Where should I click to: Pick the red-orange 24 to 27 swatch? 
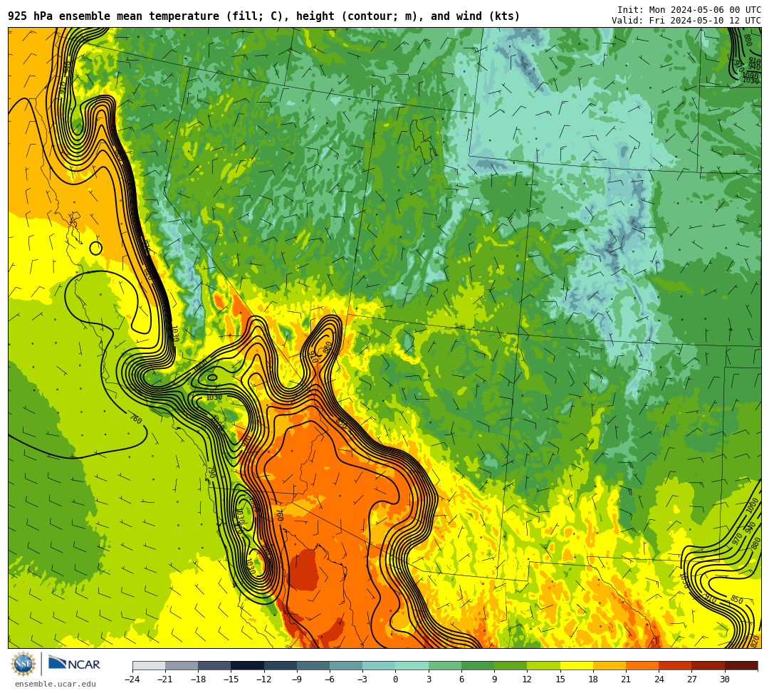(x=675, y=665)
